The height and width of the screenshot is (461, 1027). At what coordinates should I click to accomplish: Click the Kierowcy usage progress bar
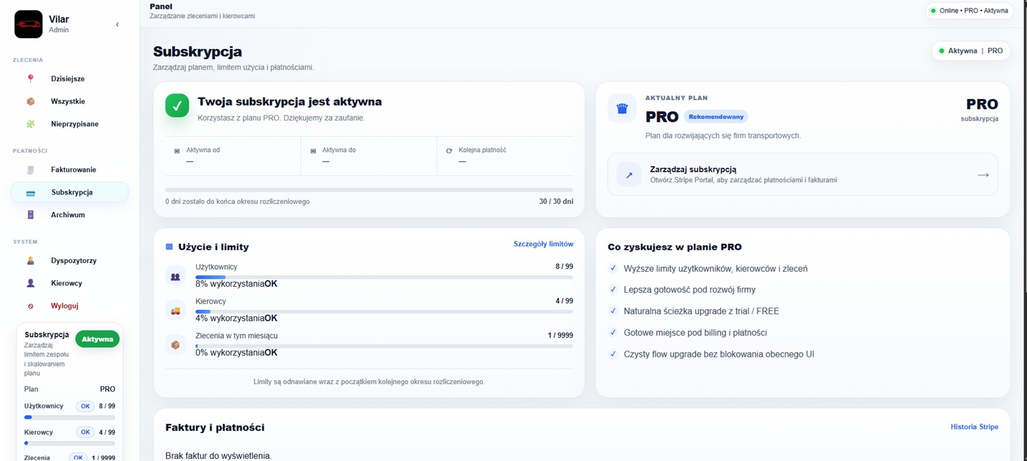click(x=384, y=312)
